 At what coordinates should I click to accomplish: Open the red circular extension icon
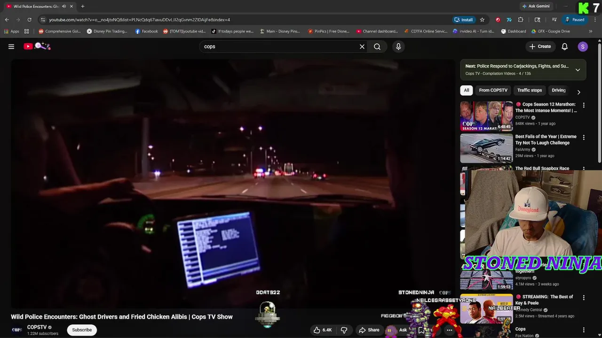[498, 20]
